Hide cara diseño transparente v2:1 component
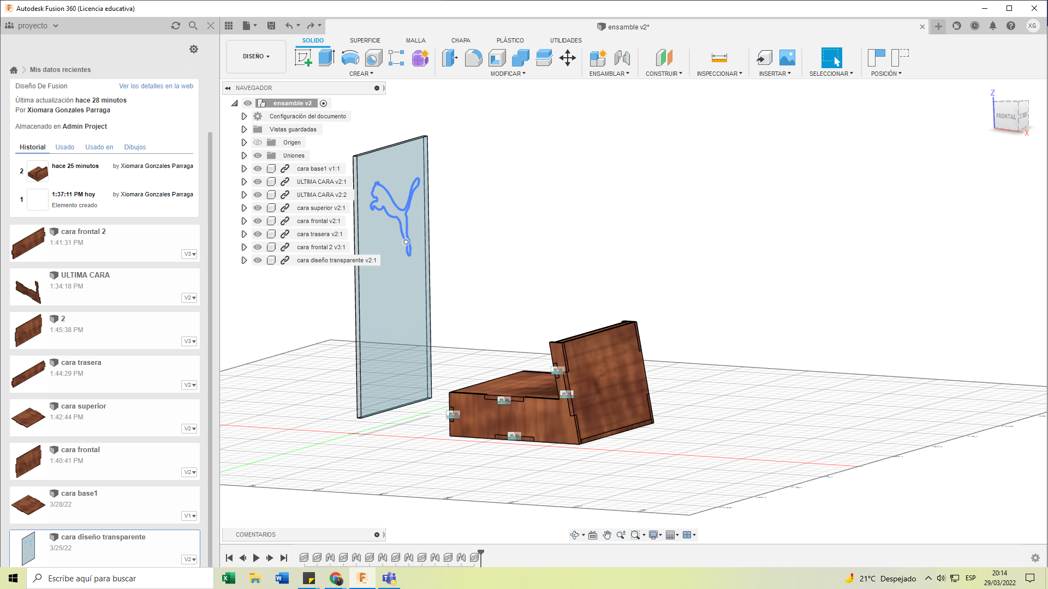Screen dimensions: 1048x589 (258, 260)
